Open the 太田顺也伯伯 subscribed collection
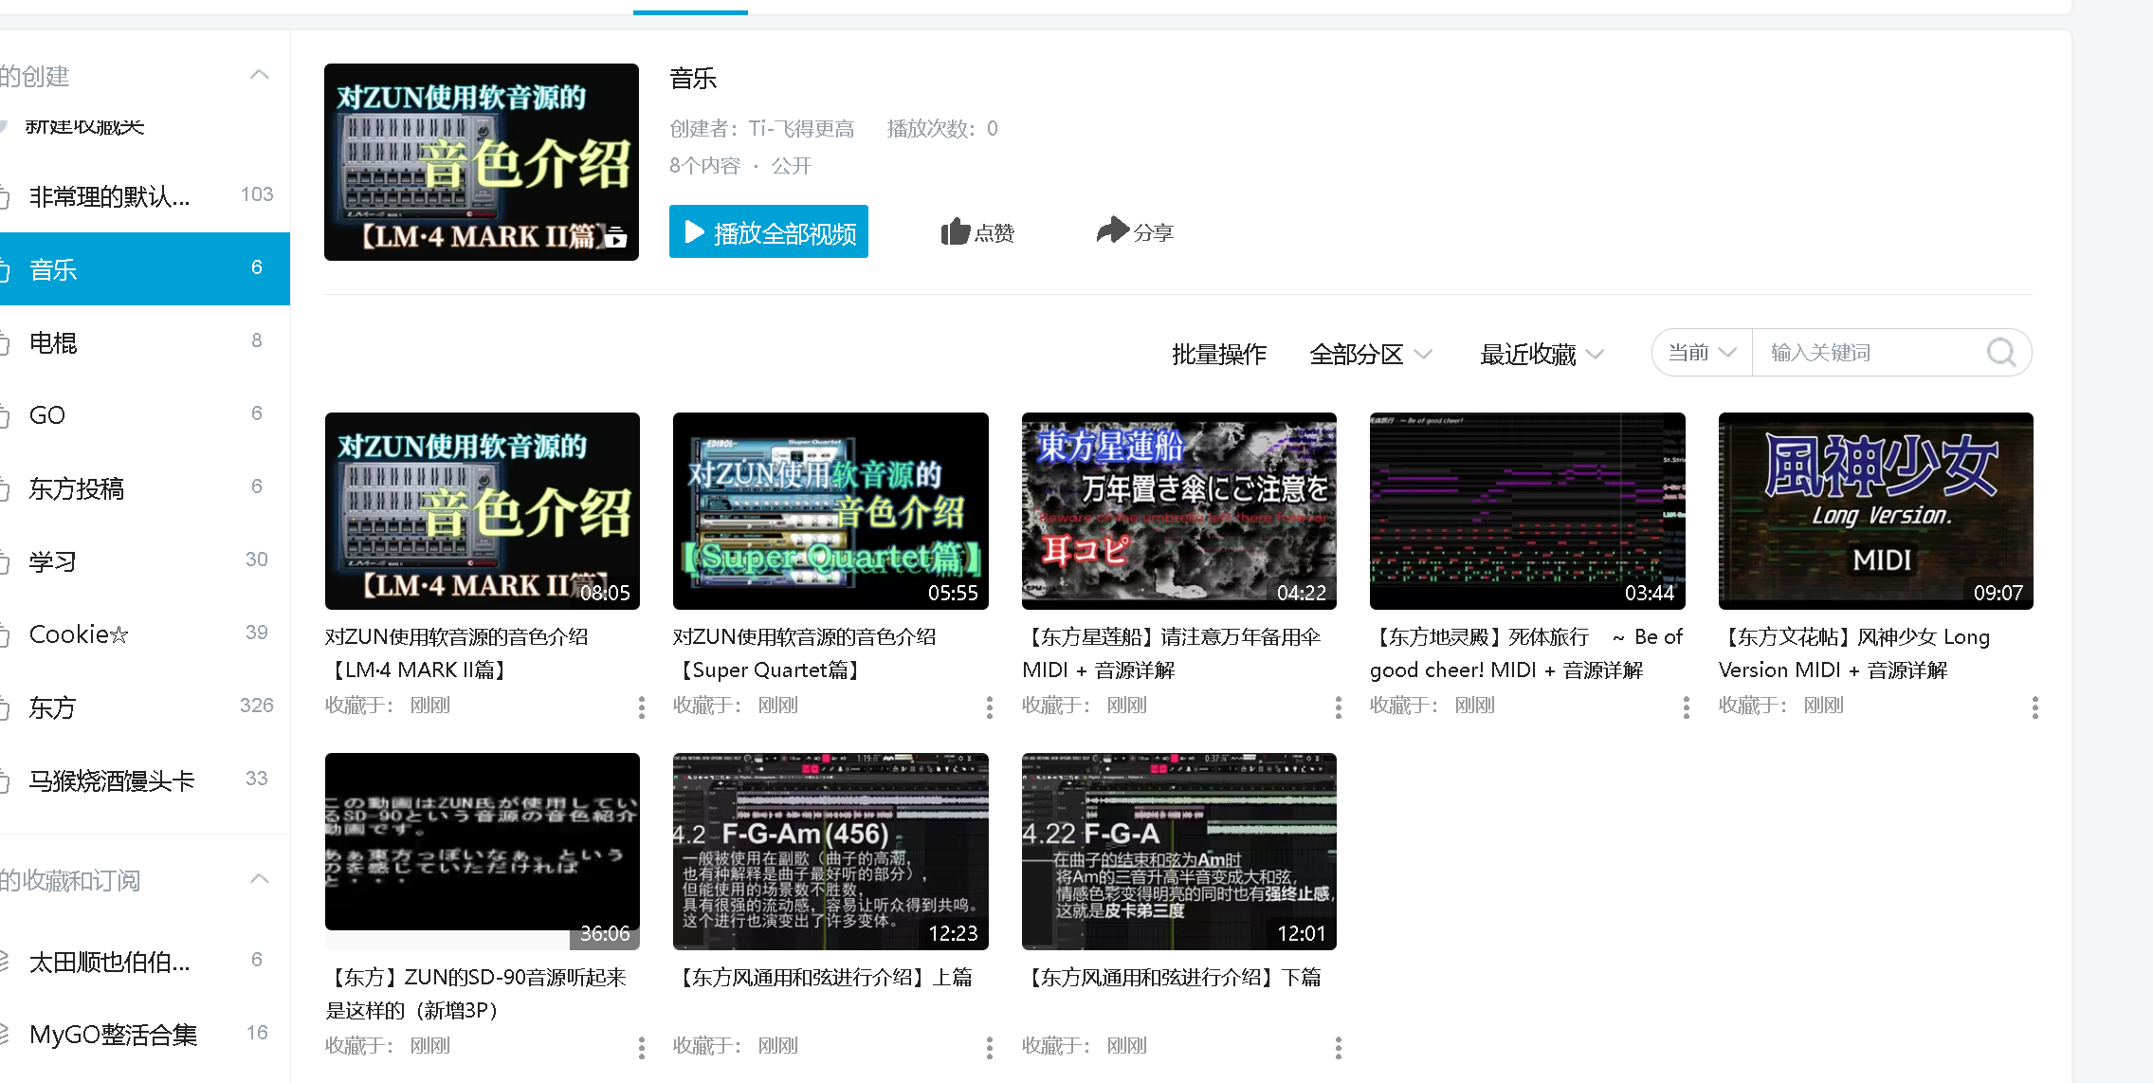Viewport: 2153px width, 1083px height. point(145,962)
